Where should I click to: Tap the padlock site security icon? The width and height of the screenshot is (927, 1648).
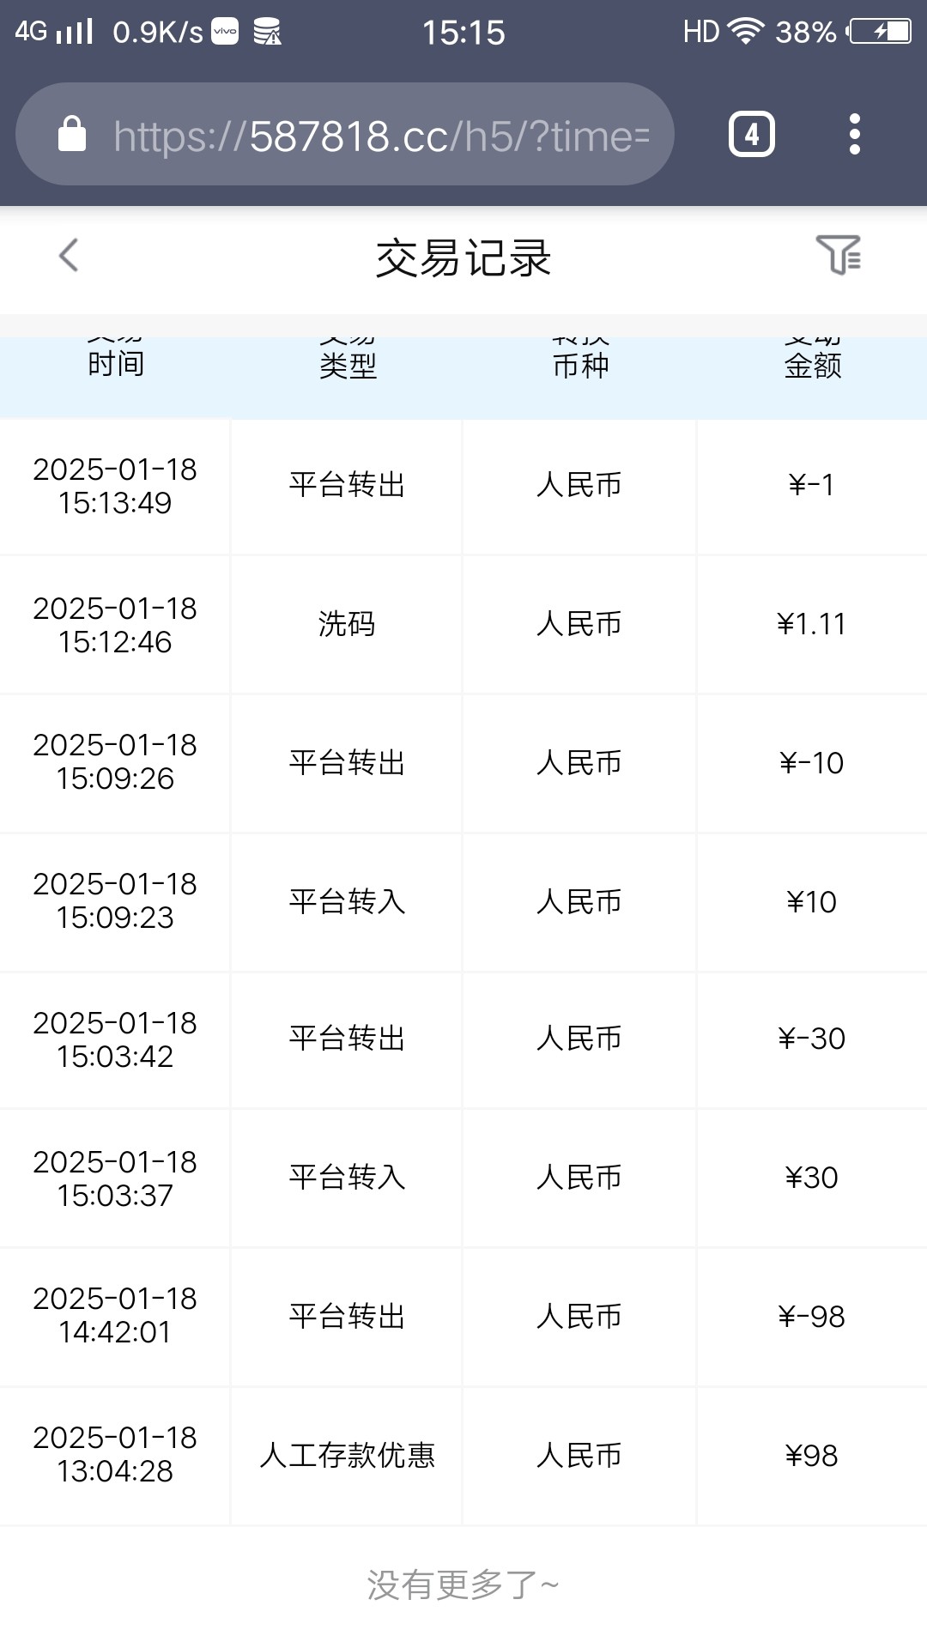coord(72,135)
